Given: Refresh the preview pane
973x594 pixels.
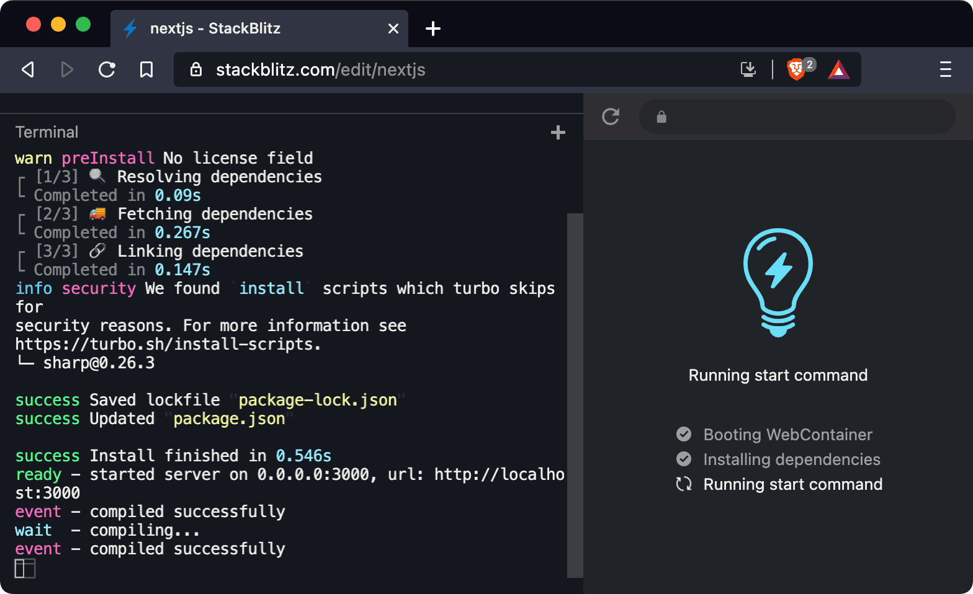Looking at the screenshot, I should tap(611, 117).
